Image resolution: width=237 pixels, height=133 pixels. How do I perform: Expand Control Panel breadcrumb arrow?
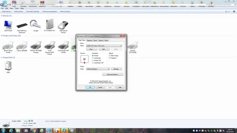point(24,5)
